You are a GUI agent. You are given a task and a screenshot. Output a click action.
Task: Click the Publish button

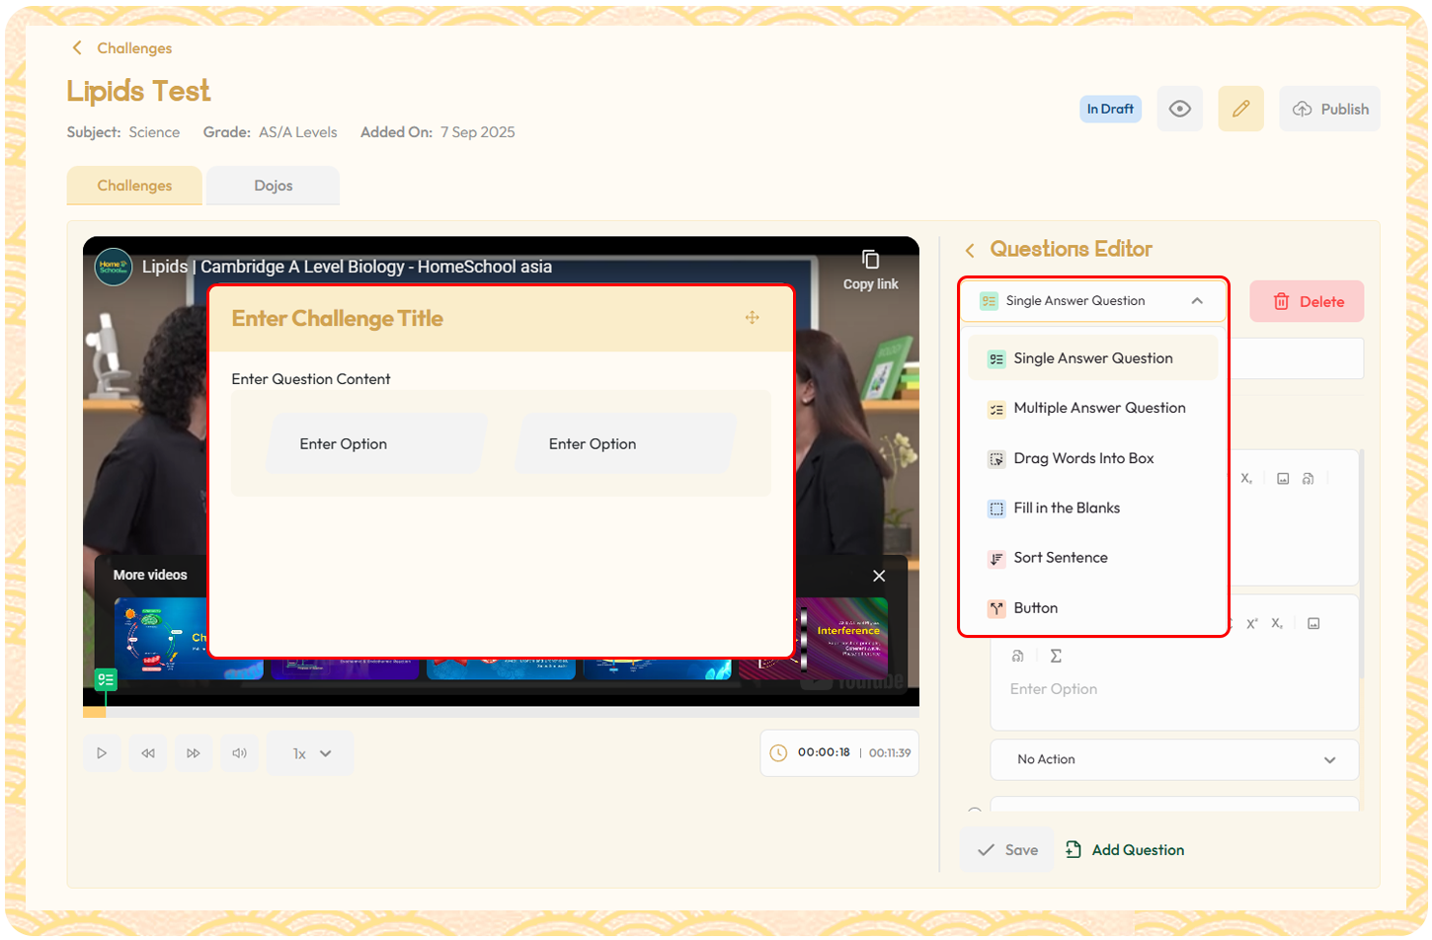click(1329, 109)
